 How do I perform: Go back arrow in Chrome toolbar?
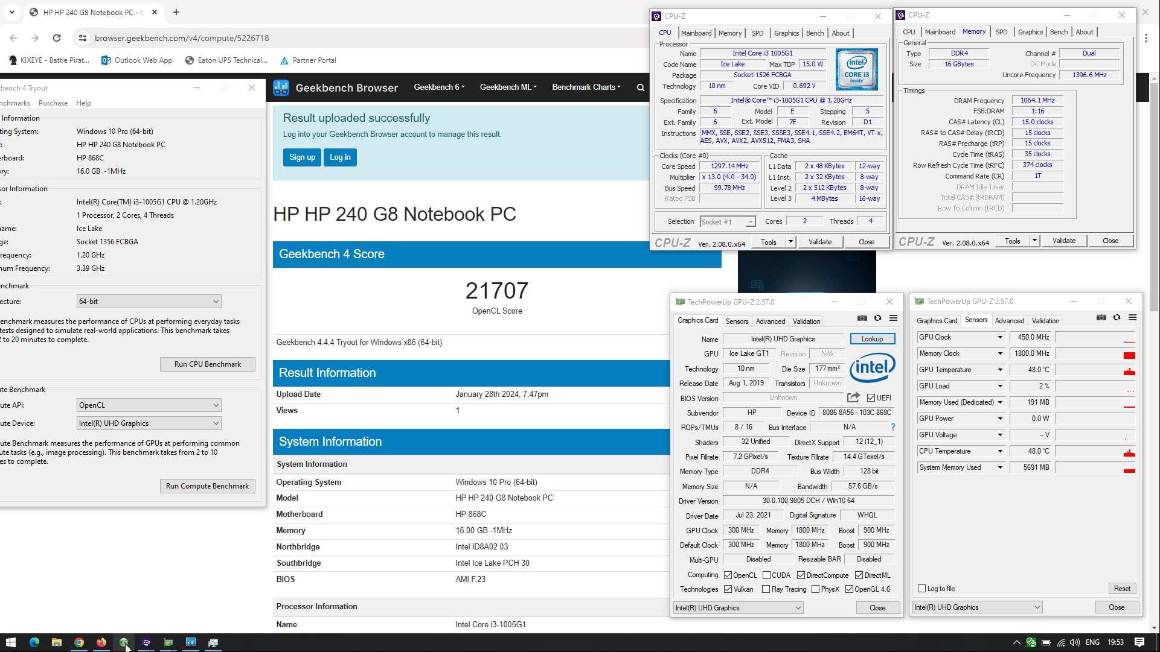(x=13, y=38)
